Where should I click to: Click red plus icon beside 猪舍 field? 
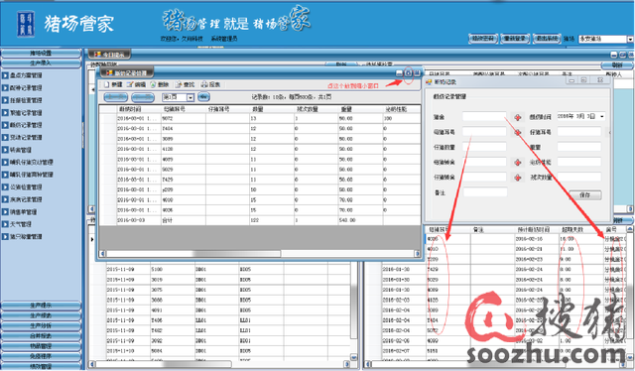point(517,117)
